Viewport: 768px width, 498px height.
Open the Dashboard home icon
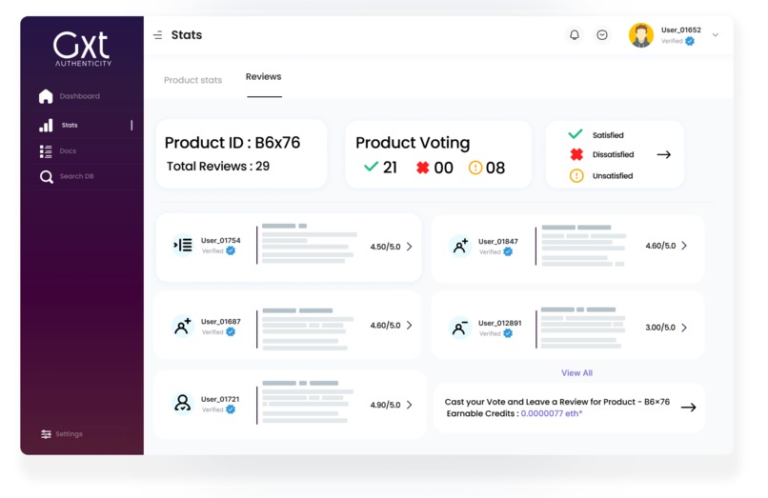[x=46, y=96]
